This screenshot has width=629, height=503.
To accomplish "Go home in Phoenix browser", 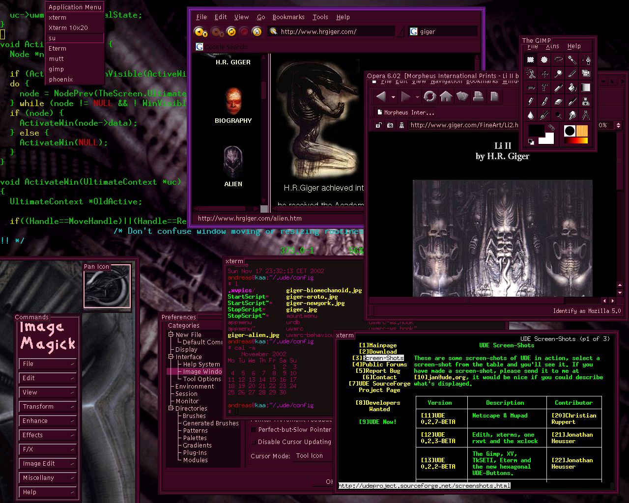I will [x=257, y=32].
